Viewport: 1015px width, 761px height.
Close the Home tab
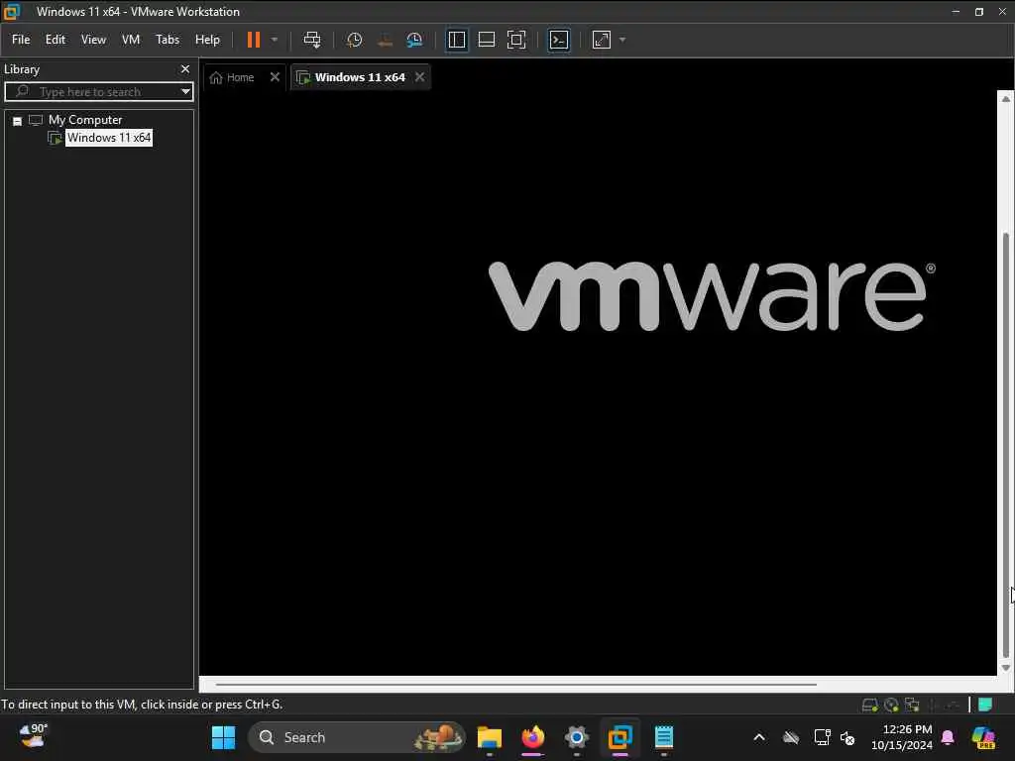(275, 77)
